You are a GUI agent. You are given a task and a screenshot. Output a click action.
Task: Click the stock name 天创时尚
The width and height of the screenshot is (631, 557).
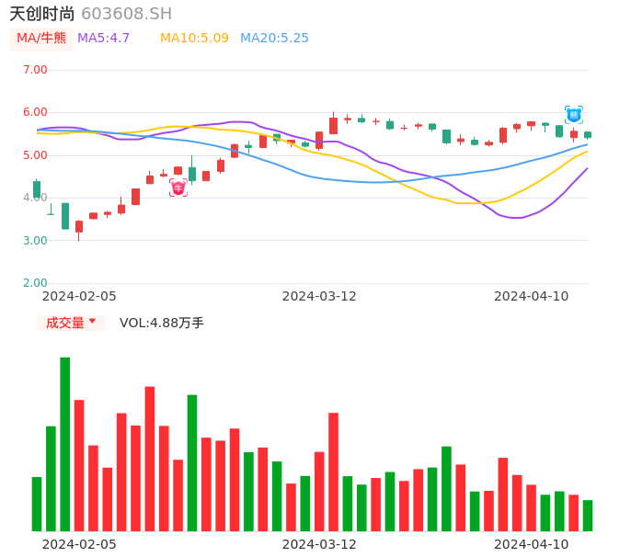42,14
